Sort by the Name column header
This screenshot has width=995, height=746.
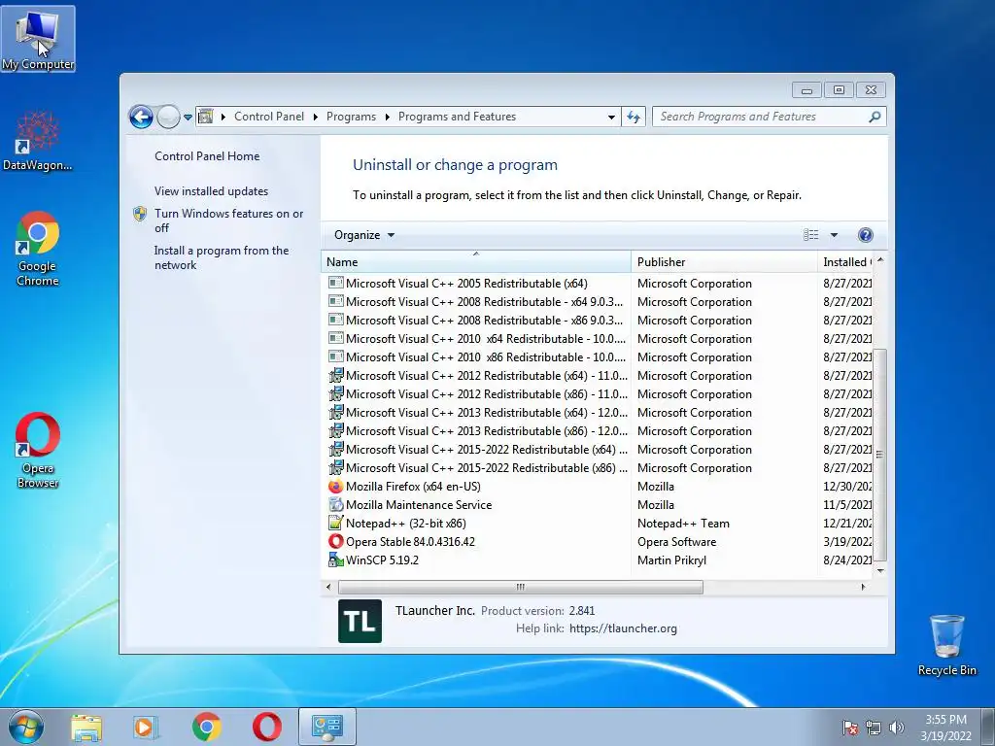pyautogui.click(x=476, y=262)
